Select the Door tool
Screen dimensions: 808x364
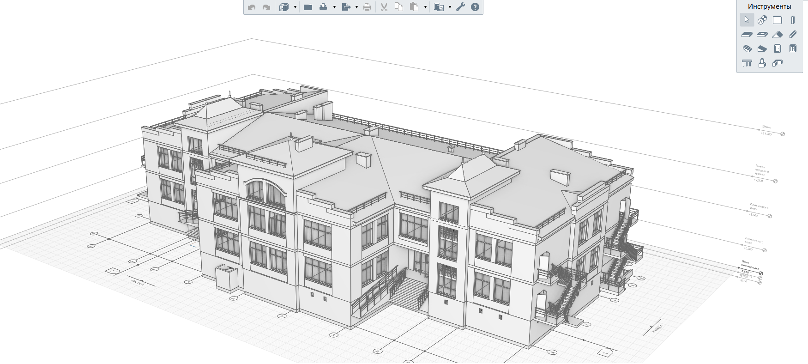[x=778, y=49]
